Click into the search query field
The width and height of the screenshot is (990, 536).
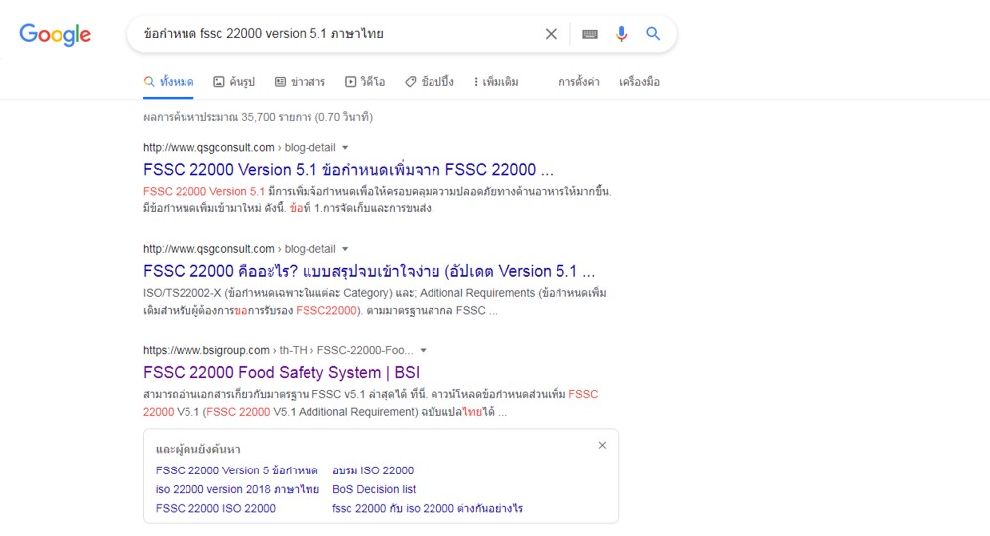334,34
